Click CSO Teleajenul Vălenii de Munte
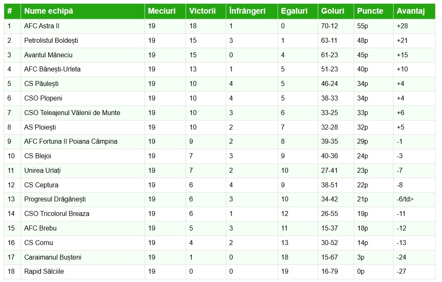Screen dimensions: 442x282 click(72, 113)
